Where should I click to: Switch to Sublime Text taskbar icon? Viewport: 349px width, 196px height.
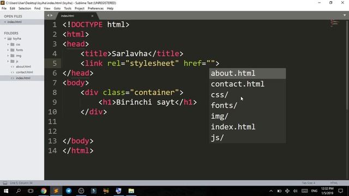tap(56, 191)
